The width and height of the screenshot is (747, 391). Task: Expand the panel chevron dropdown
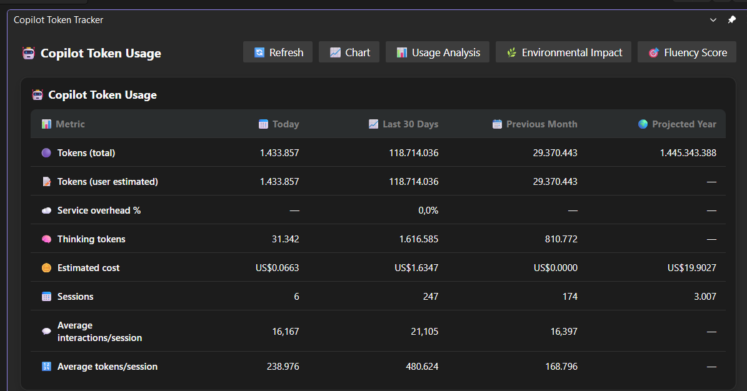pyautogui.click(x=713, y=19)
